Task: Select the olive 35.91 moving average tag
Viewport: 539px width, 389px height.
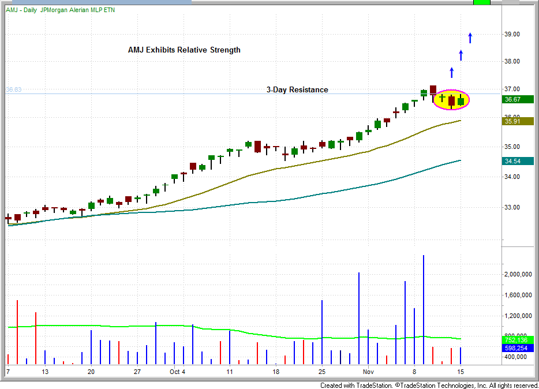Action: [x=518, y=121]
